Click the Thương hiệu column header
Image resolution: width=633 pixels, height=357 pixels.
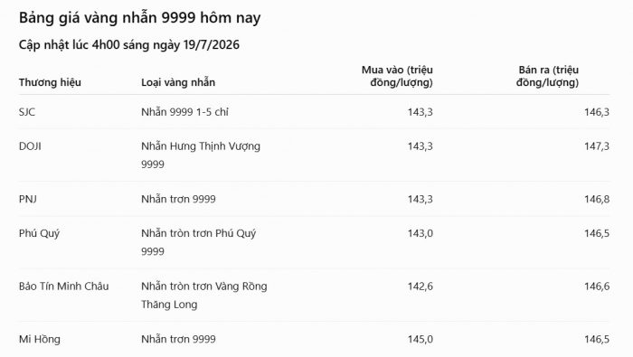pyautogui.click(x=50, y=82)
